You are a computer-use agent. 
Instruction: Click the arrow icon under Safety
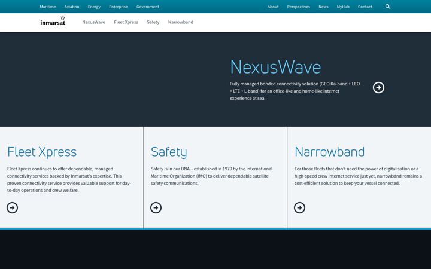156,208
